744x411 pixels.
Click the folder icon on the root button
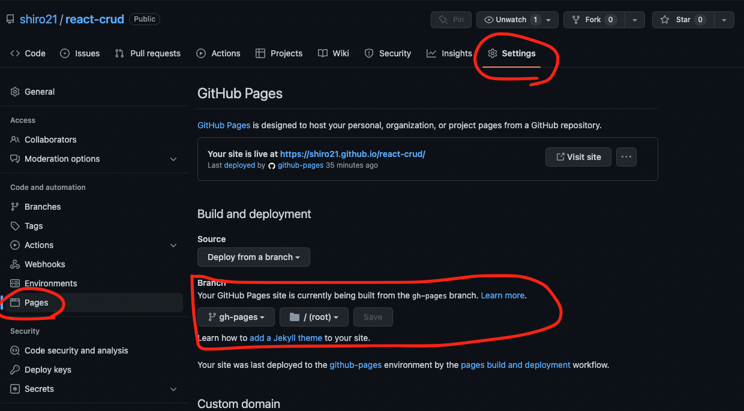[294, 317]
